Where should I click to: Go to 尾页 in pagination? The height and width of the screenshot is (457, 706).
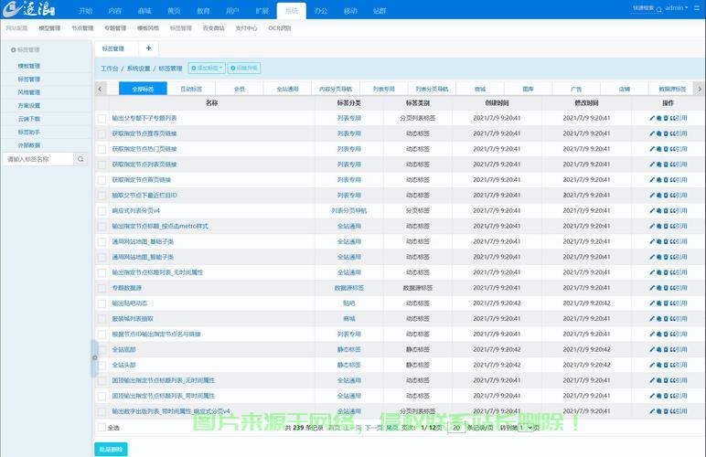click(392, 428)
